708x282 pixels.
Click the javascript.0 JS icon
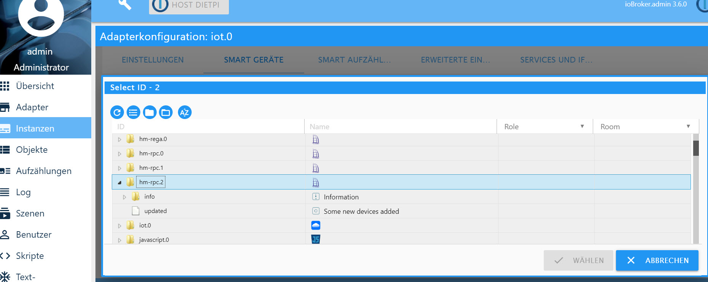click(316, 240)
